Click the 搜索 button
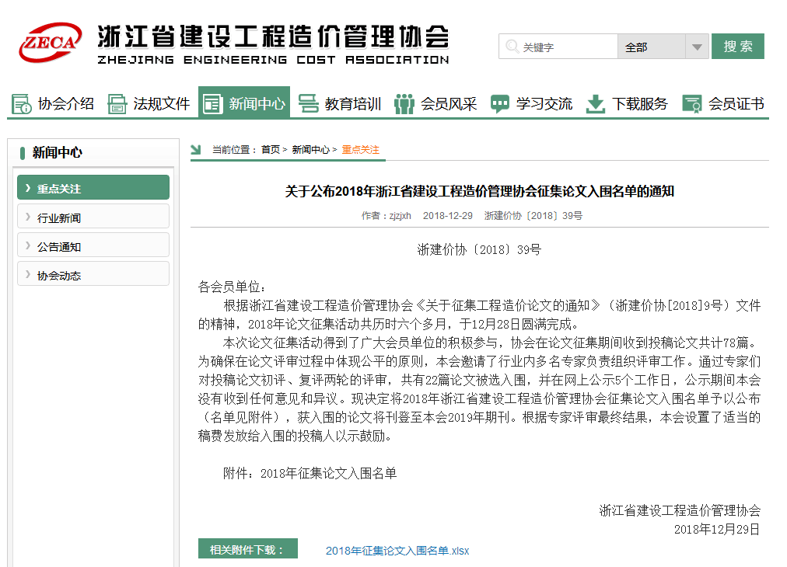The height and width of the screenshot is (567, 787). click(738, 46)
